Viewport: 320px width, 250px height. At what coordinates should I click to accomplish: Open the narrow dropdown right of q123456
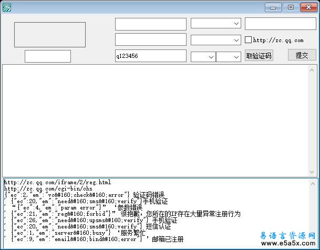(203, 56)
